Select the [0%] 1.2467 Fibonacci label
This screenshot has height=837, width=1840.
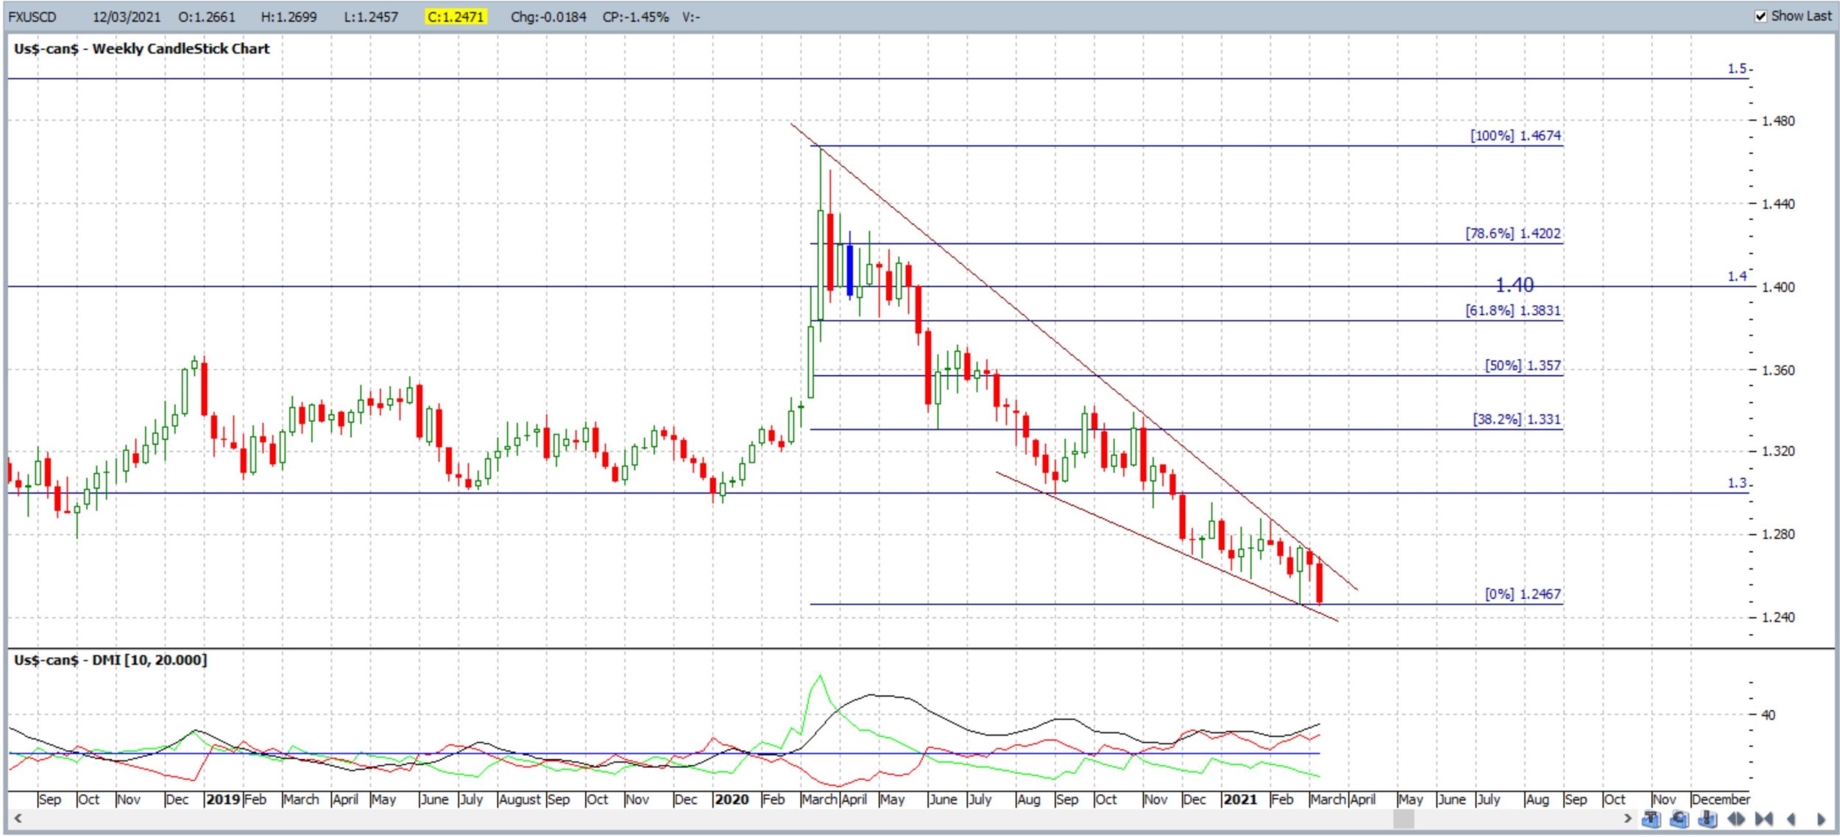pyautogui.click(x=1523, y=594)
